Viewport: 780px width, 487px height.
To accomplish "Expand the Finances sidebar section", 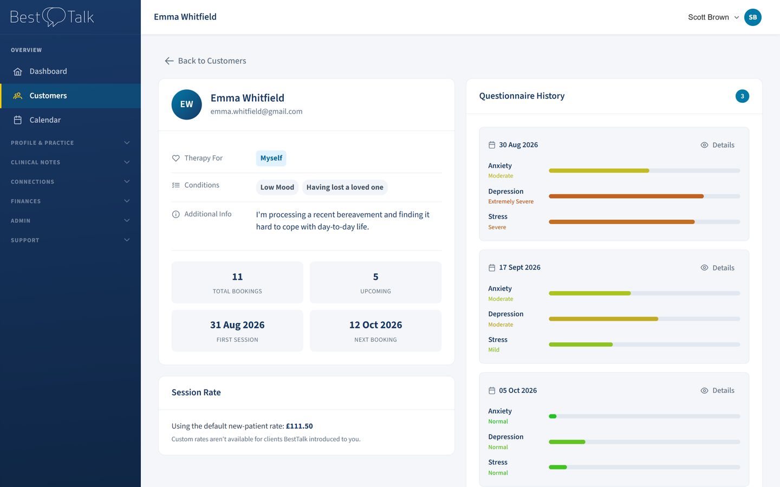I will click(x=70, y=201).
